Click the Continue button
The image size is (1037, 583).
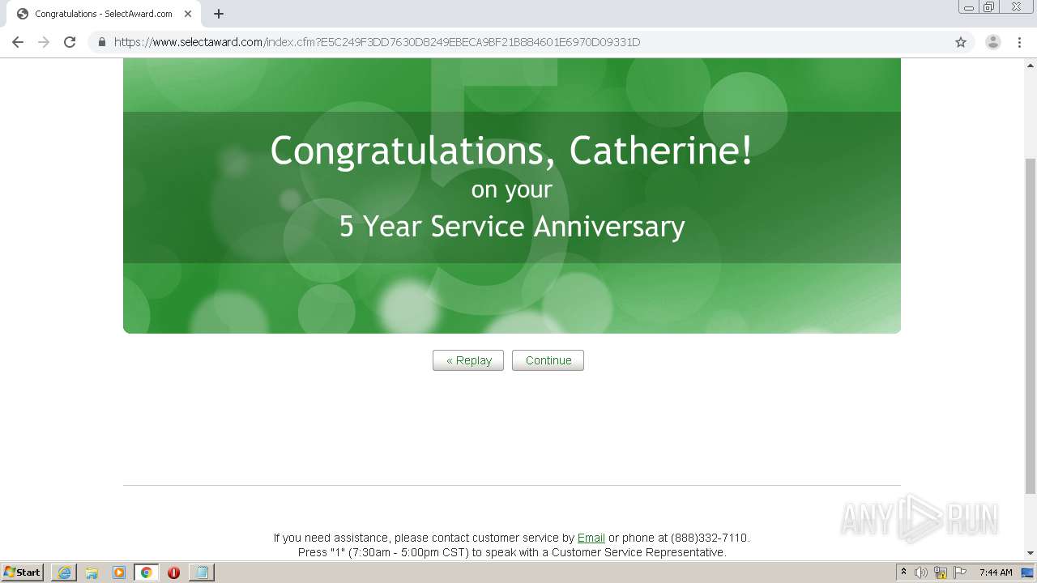click(x=548, y=360)
